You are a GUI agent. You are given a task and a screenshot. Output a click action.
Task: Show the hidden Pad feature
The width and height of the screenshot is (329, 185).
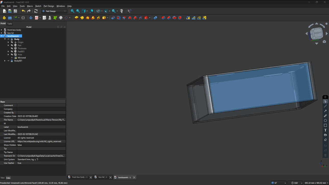(12, 45)
